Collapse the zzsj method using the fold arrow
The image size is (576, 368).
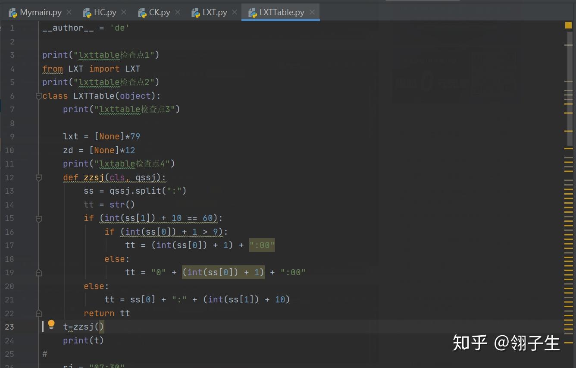click(38, 177)
